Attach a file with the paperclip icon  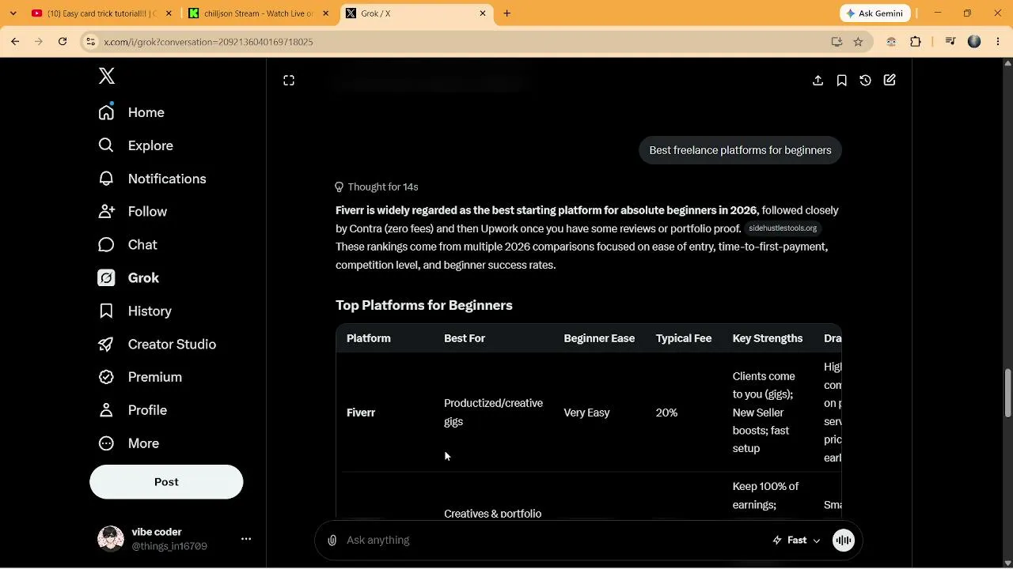click(x=332, y=540)
